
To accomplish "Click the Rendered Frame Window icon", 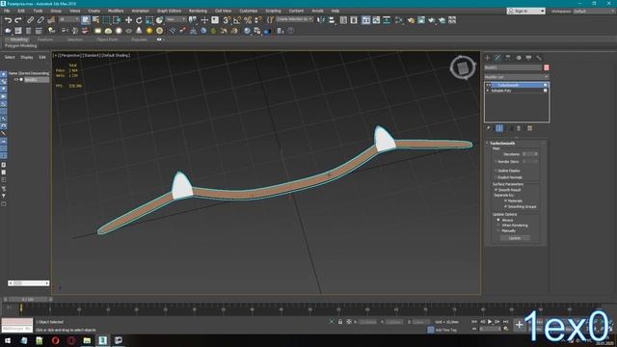I will 421,20.
